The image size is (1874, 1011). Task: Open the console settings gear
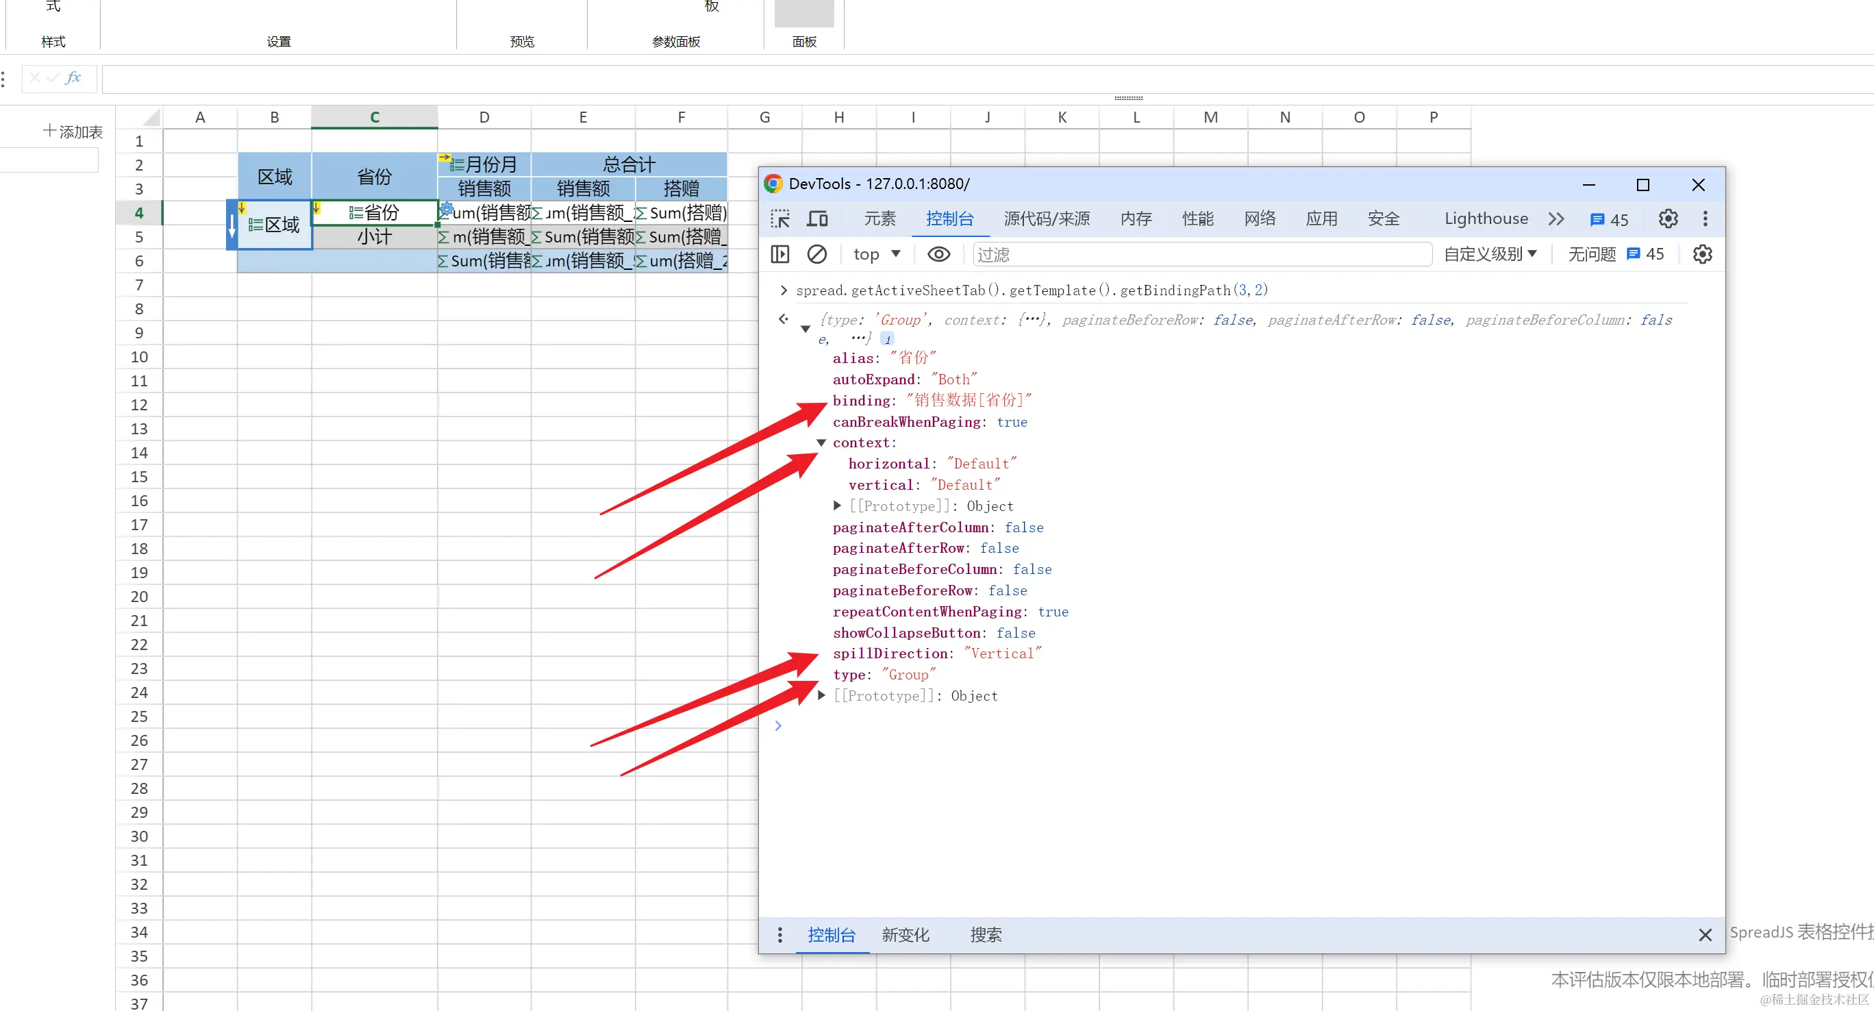(1701, 254)
